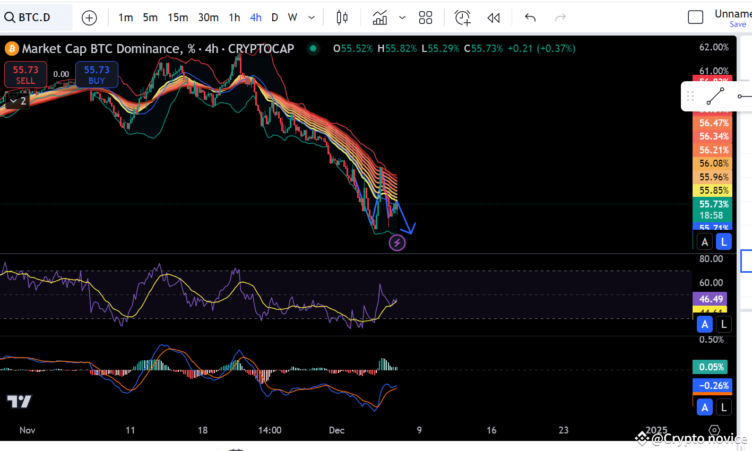Click the purple lightning event marker

point(397,243)
